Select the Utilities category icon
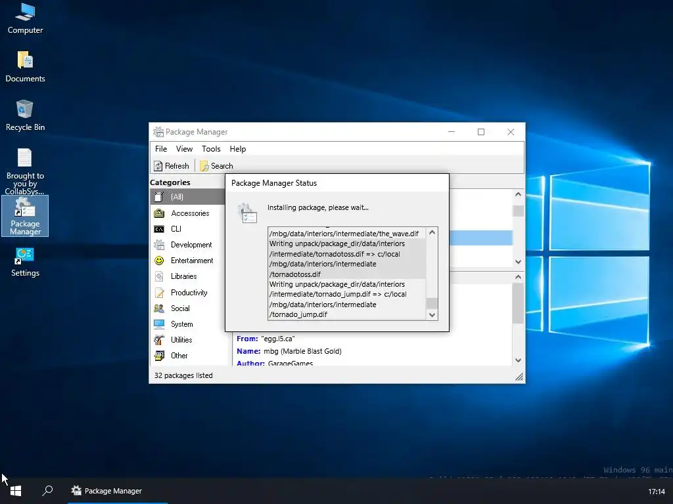Image resolution: width=673 pixels, height=504 pixels. (x=159, y=340)
